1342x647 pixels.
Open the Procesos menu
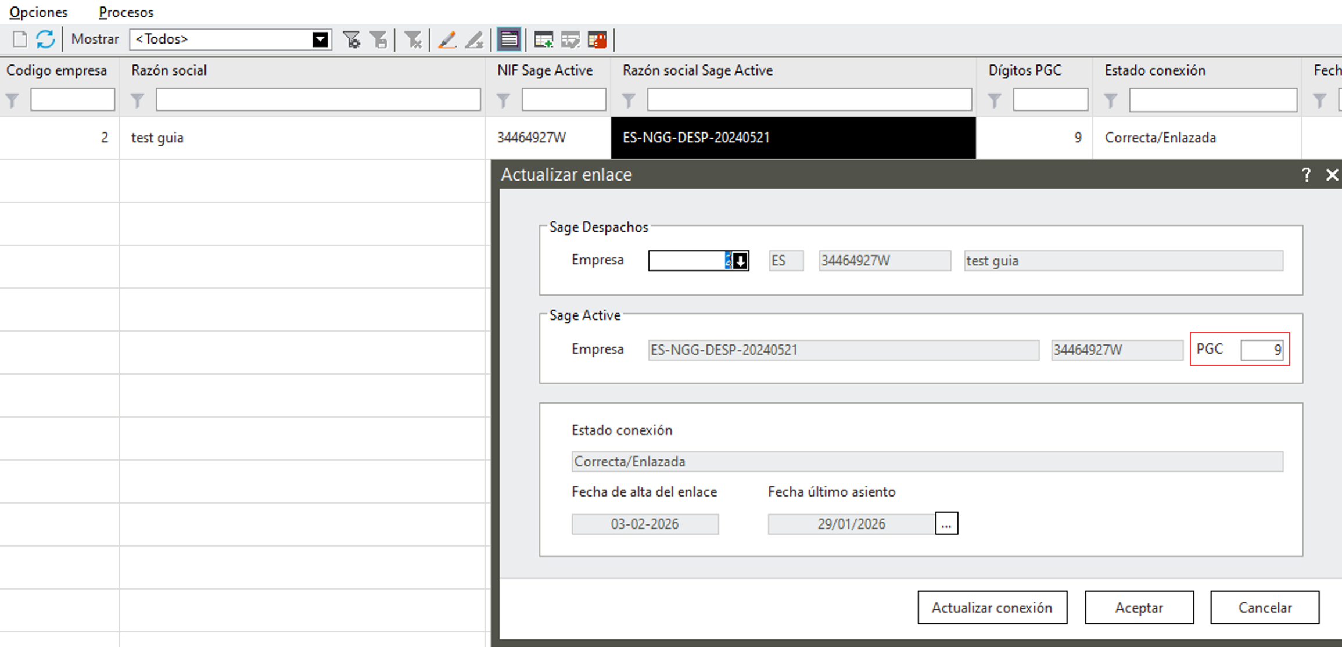126,12
